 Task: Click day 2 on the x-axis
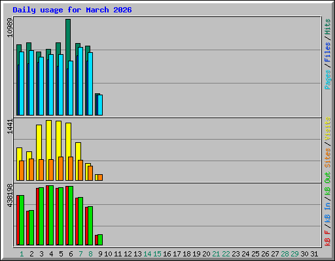(x=31, y=254)
